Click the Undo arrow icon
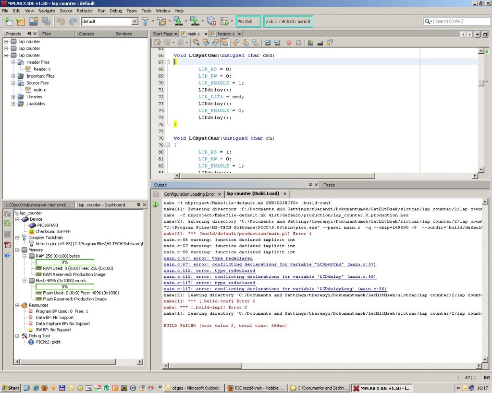This screenshot has height=393, width=492. pyautogui.click(x=61, y=21)
